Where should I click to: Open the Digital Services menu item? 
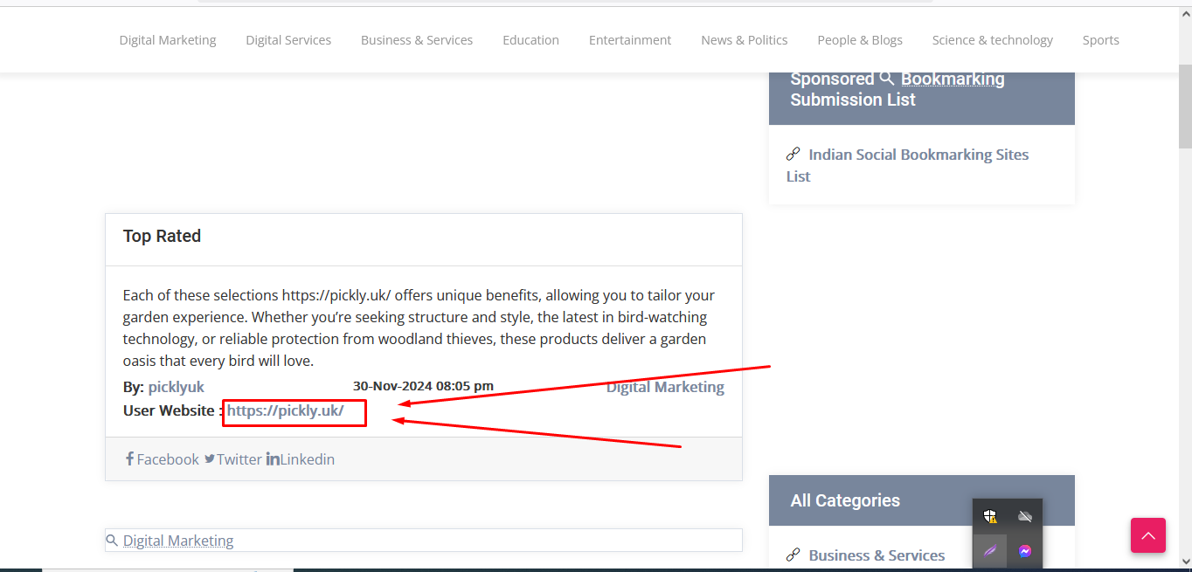[288, 40]
